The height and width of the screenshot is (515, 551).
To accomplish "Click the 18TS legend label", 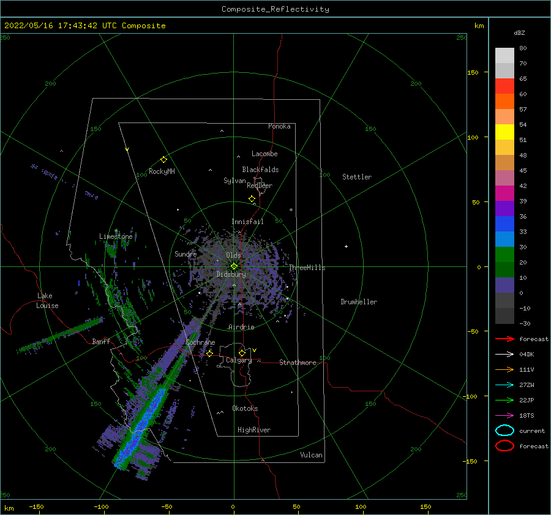I will click(527, 416).
